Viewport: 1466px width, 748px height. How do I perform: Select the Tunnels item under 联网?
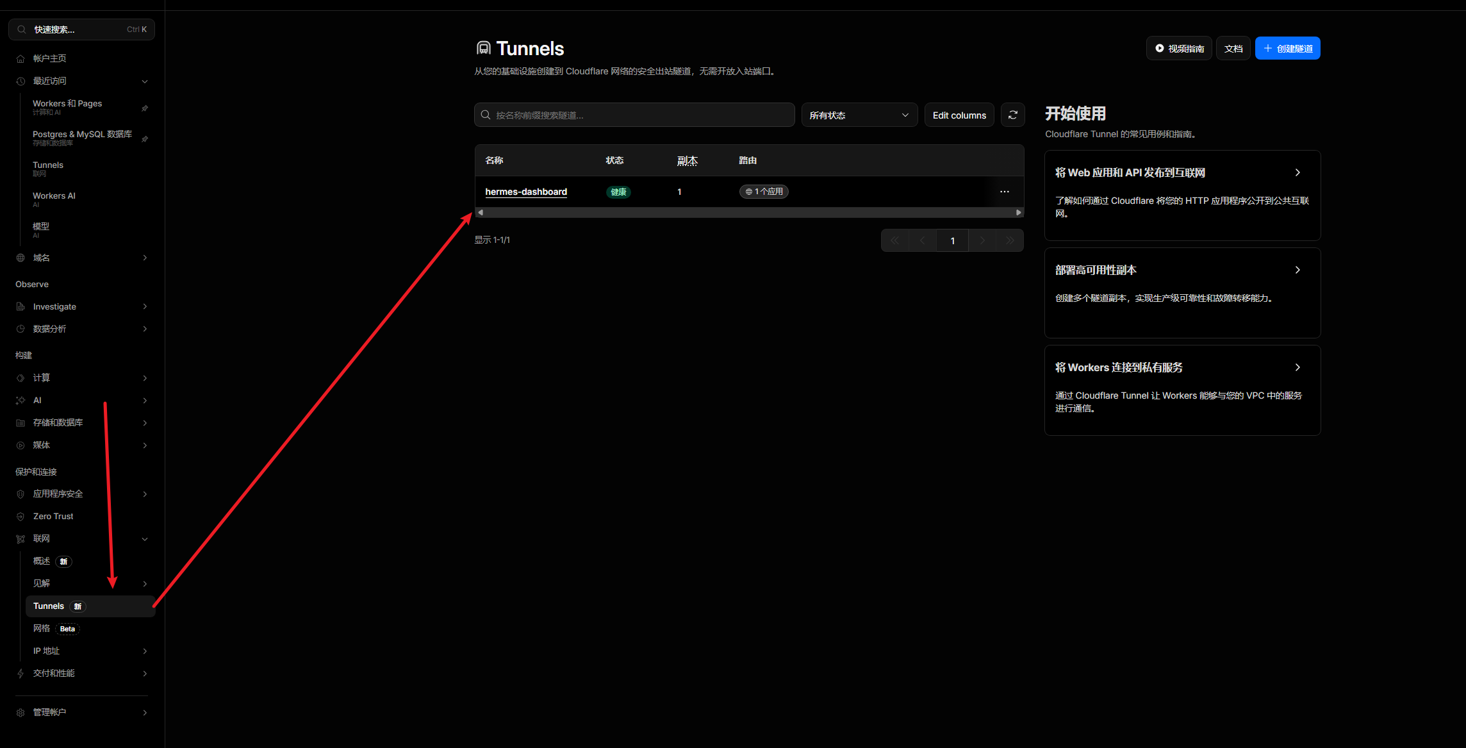90,606
